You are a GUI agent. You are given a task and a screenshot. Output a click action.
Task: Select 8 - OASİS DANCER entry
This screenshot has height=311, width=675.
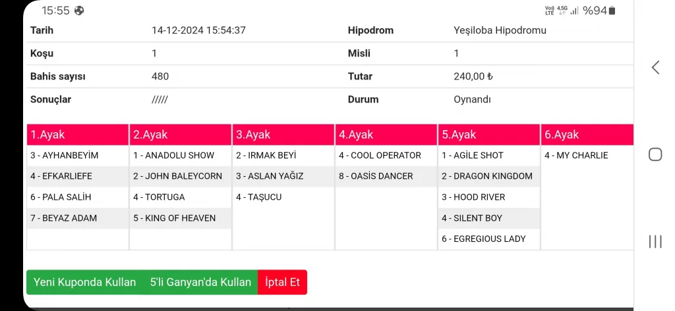click(376, 176)
